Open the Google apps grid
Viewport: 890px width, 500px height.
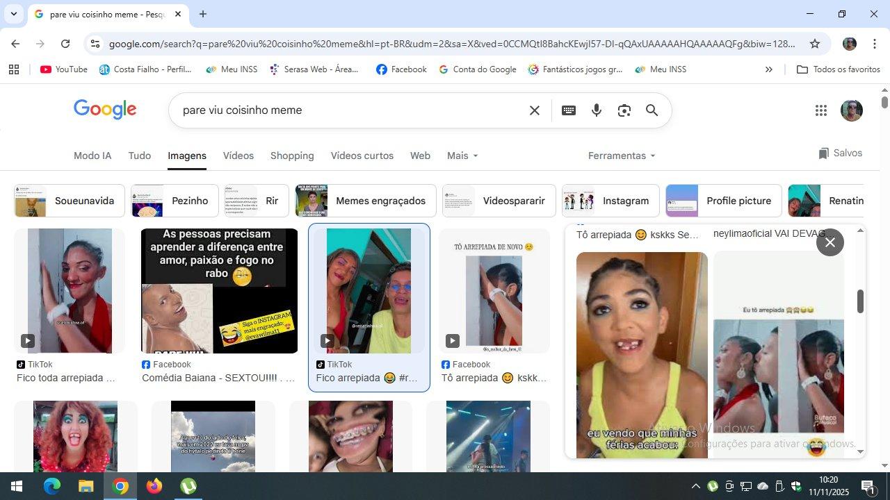[x=820, y=110]
